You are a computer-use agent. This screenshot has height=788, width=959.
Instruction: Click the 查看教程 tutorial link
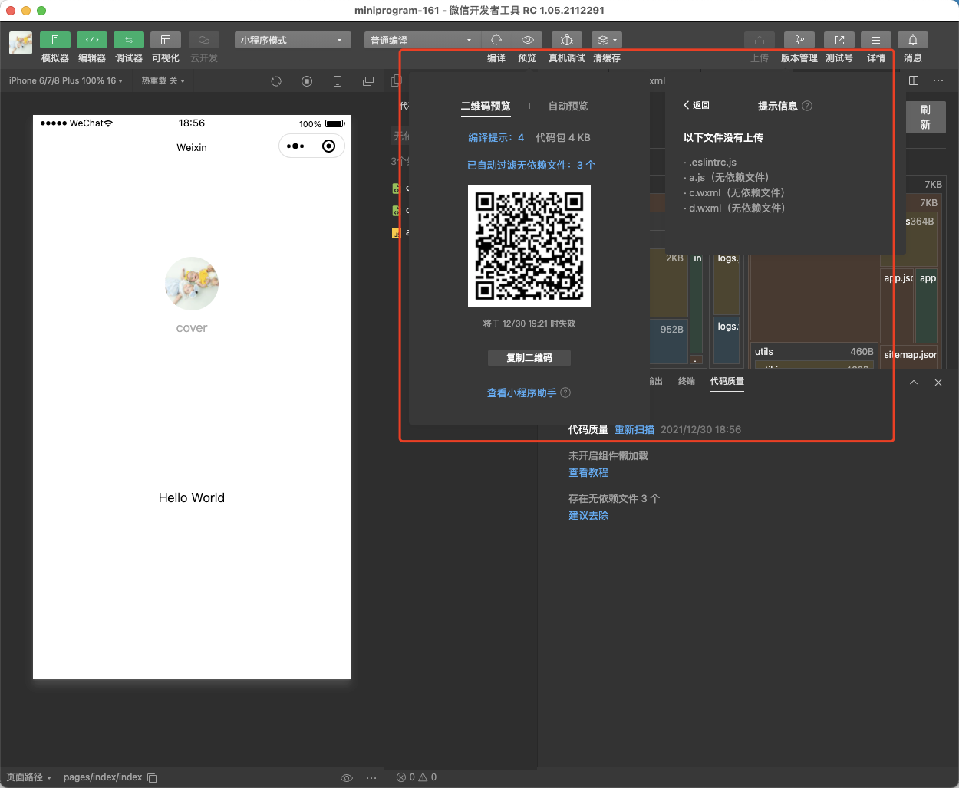point(588,473)
